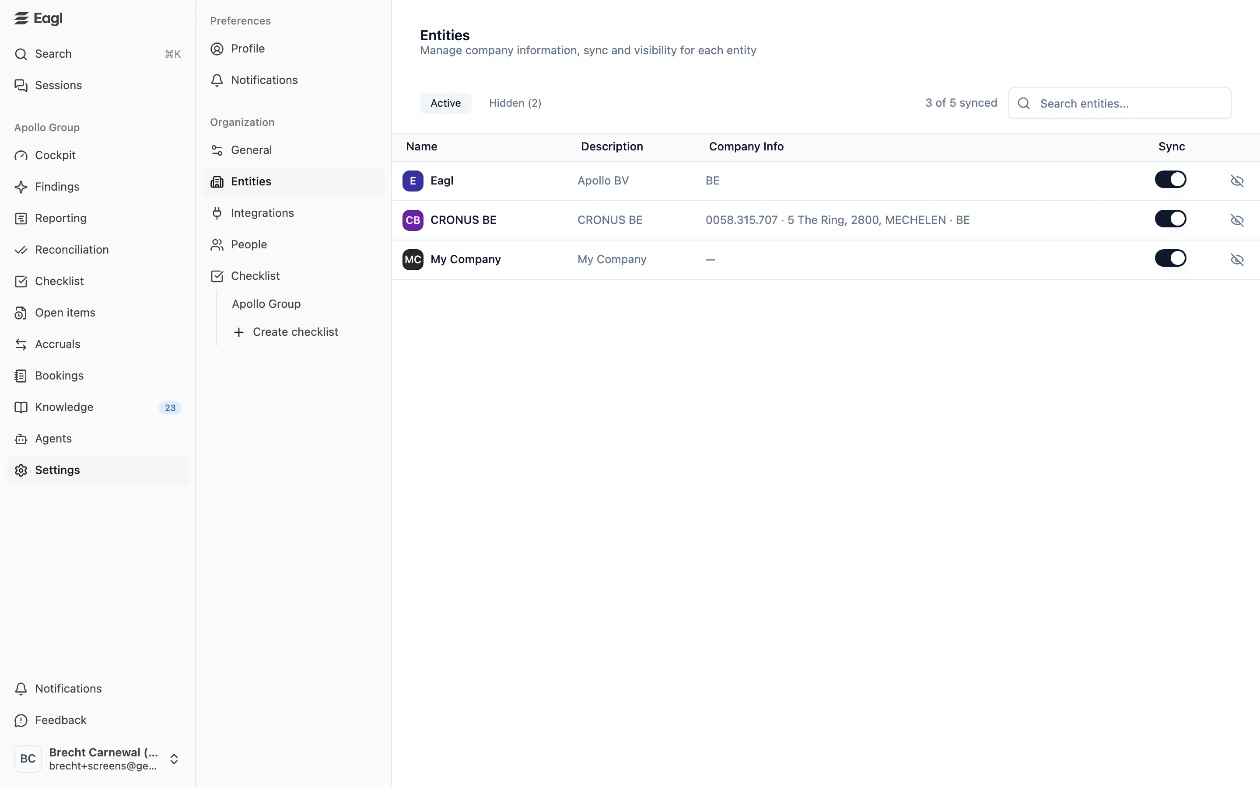
Task: Open Integrations plug icon
Action: click(217, 213)
